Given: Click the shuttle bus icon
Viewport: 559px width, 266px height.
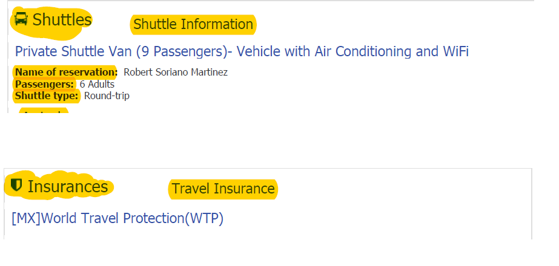Looking at the screenshot, I should (x=21, y=19).
